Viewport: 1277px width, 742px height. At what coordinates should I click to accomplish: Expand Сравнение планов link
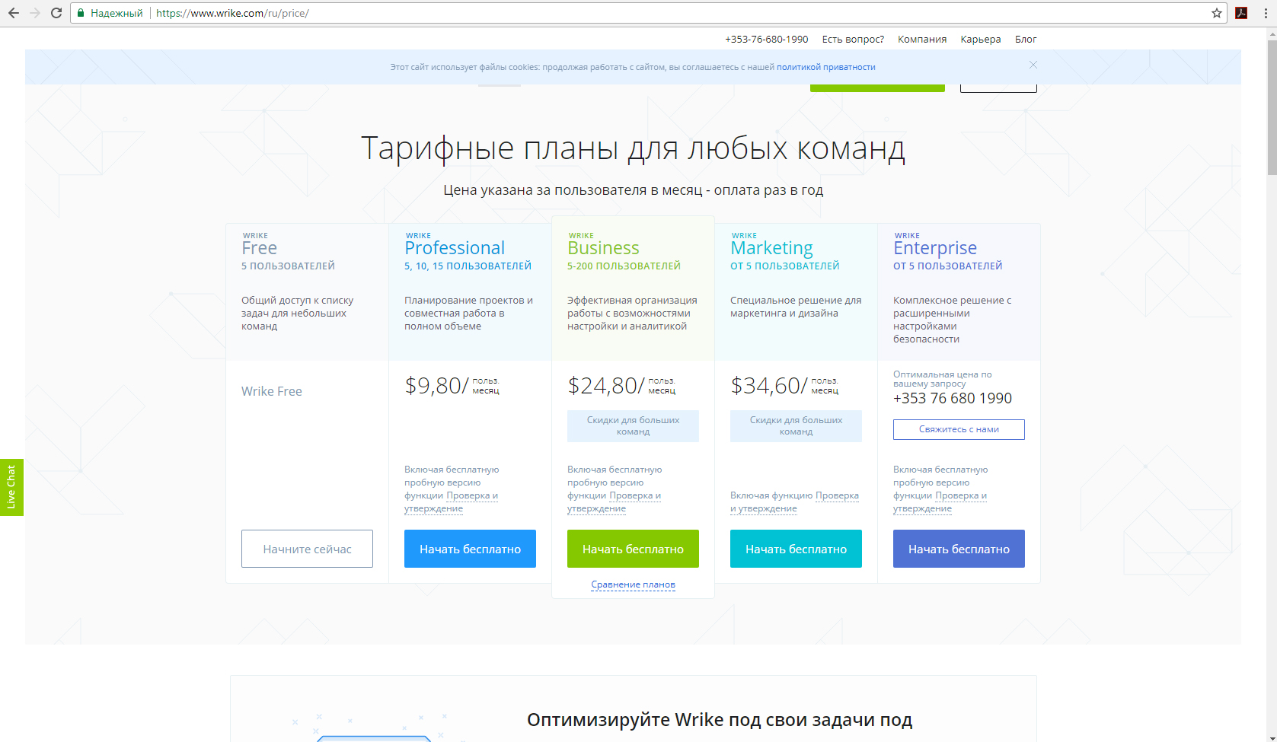(633, 584)
